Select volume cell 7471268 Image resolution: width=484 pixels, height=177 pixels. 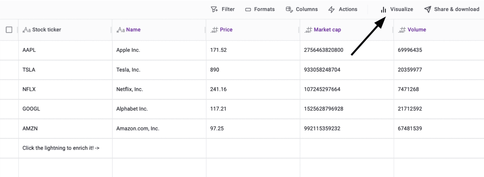[x=439, y=89]
